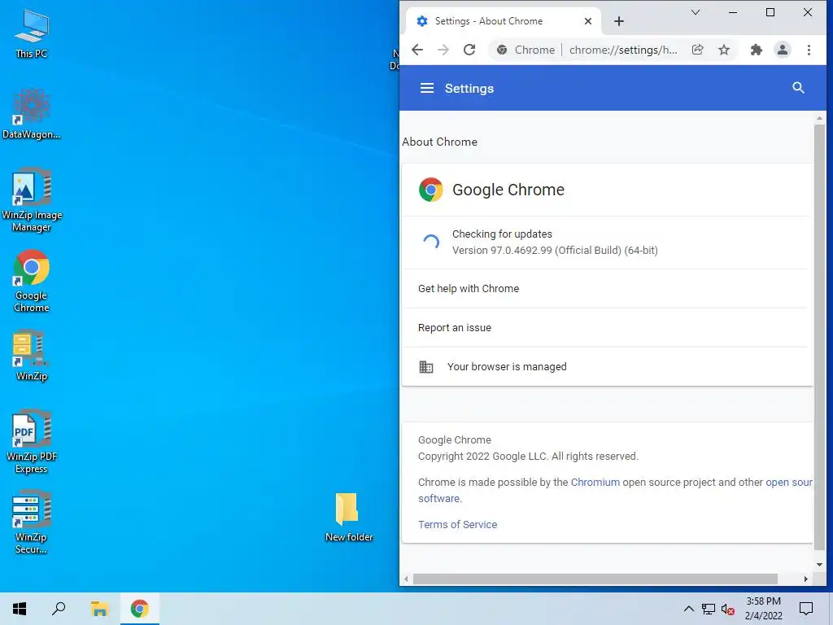Click the About Chrome heading

[x=439, y=142]
